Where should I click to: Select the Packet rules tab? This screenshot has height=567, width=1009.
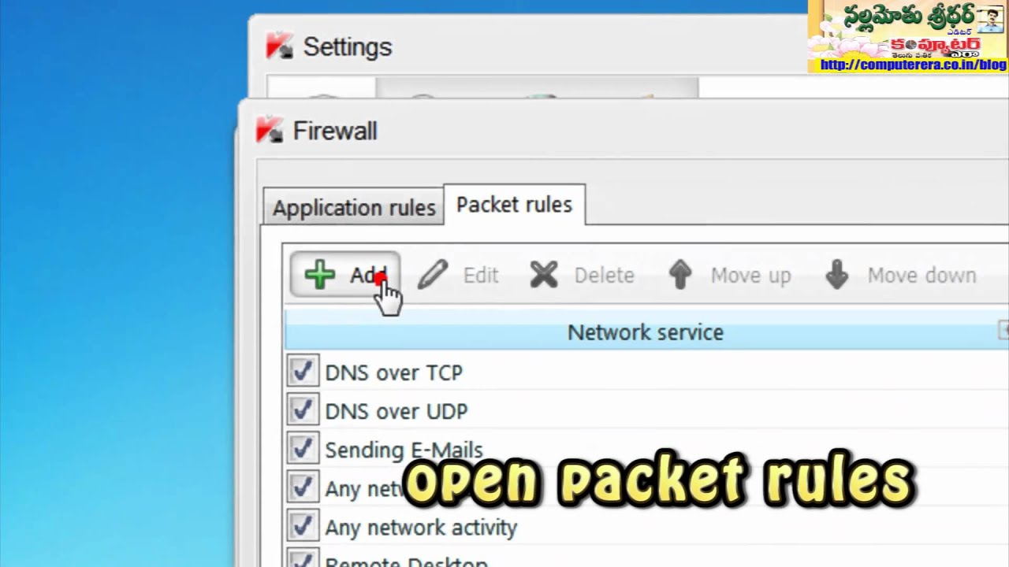point(514,205)
